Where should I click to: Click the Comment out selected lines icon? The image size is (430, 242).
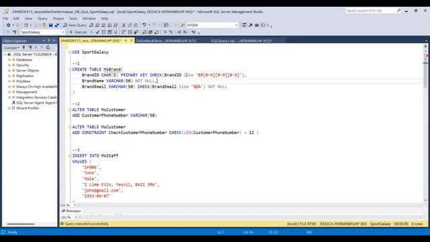click(x=165, y=32)
